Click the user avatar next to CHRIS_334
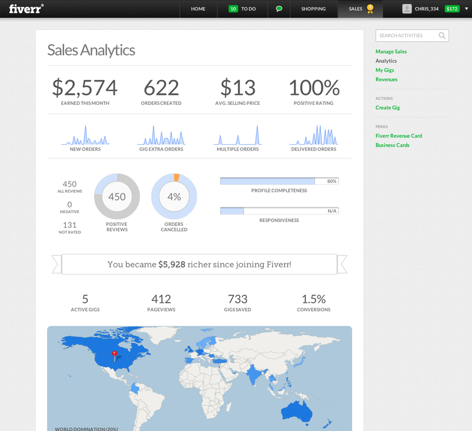 pyautogui.click(x=406, y=8)
